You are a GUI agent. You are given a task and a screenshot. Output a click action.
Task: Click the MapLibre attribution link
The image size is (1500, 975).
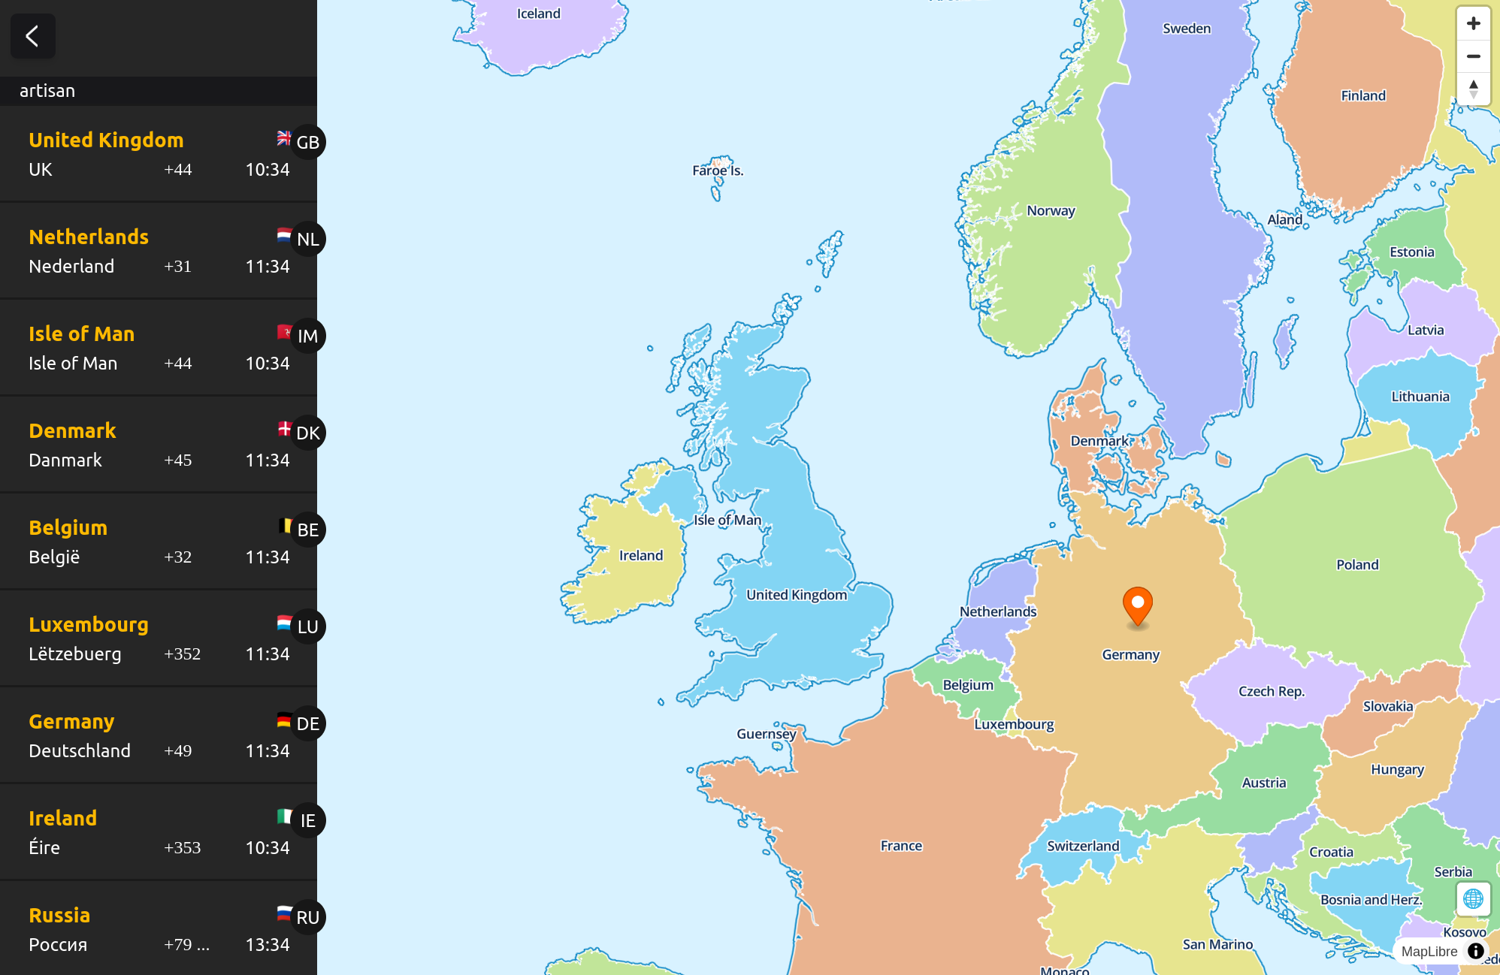1429,952
